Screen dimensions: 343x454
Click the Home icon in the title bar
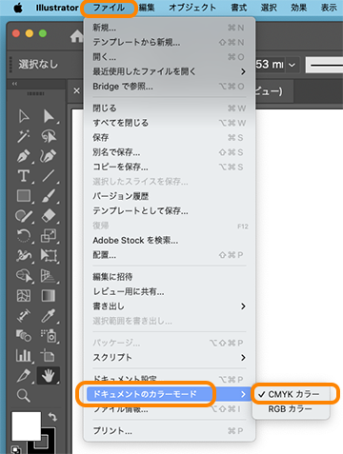[76, 36]
